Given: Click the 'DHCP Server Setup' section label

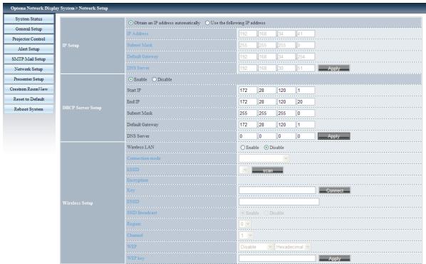Looking at the screenshot, I should pos(82,108).
